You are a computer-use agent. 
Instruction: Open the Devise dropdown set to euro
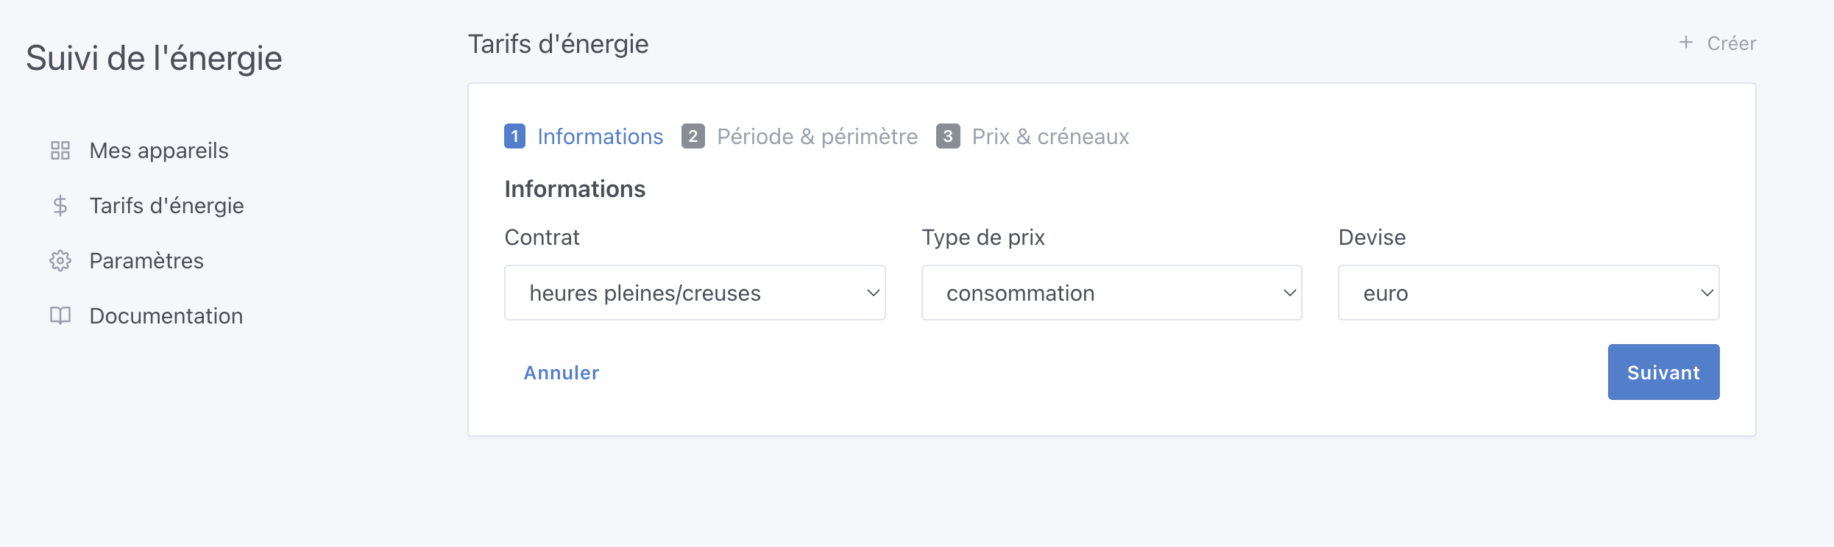pyautogui.click(x=1528, y=292)
